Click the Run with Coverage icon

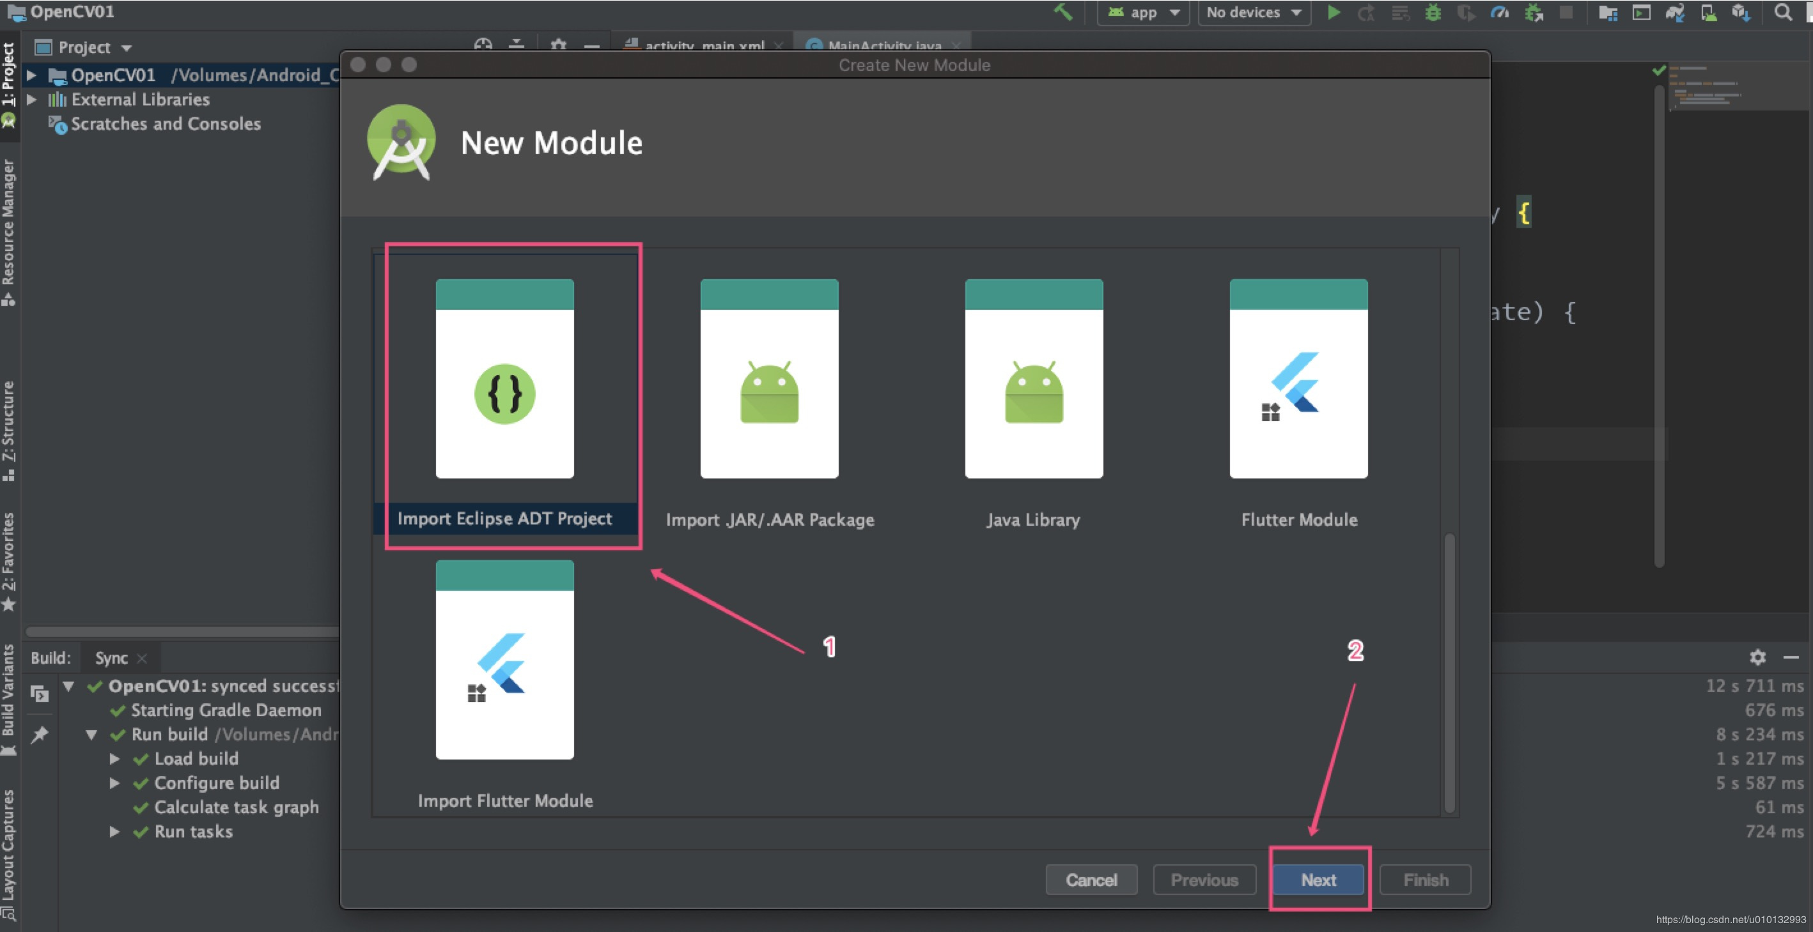click(x=1466, y=13)
